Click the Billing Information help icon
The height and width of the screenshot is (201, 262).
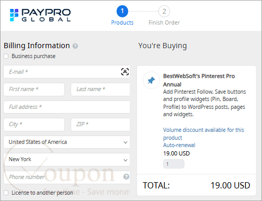(x=75, y=46)
